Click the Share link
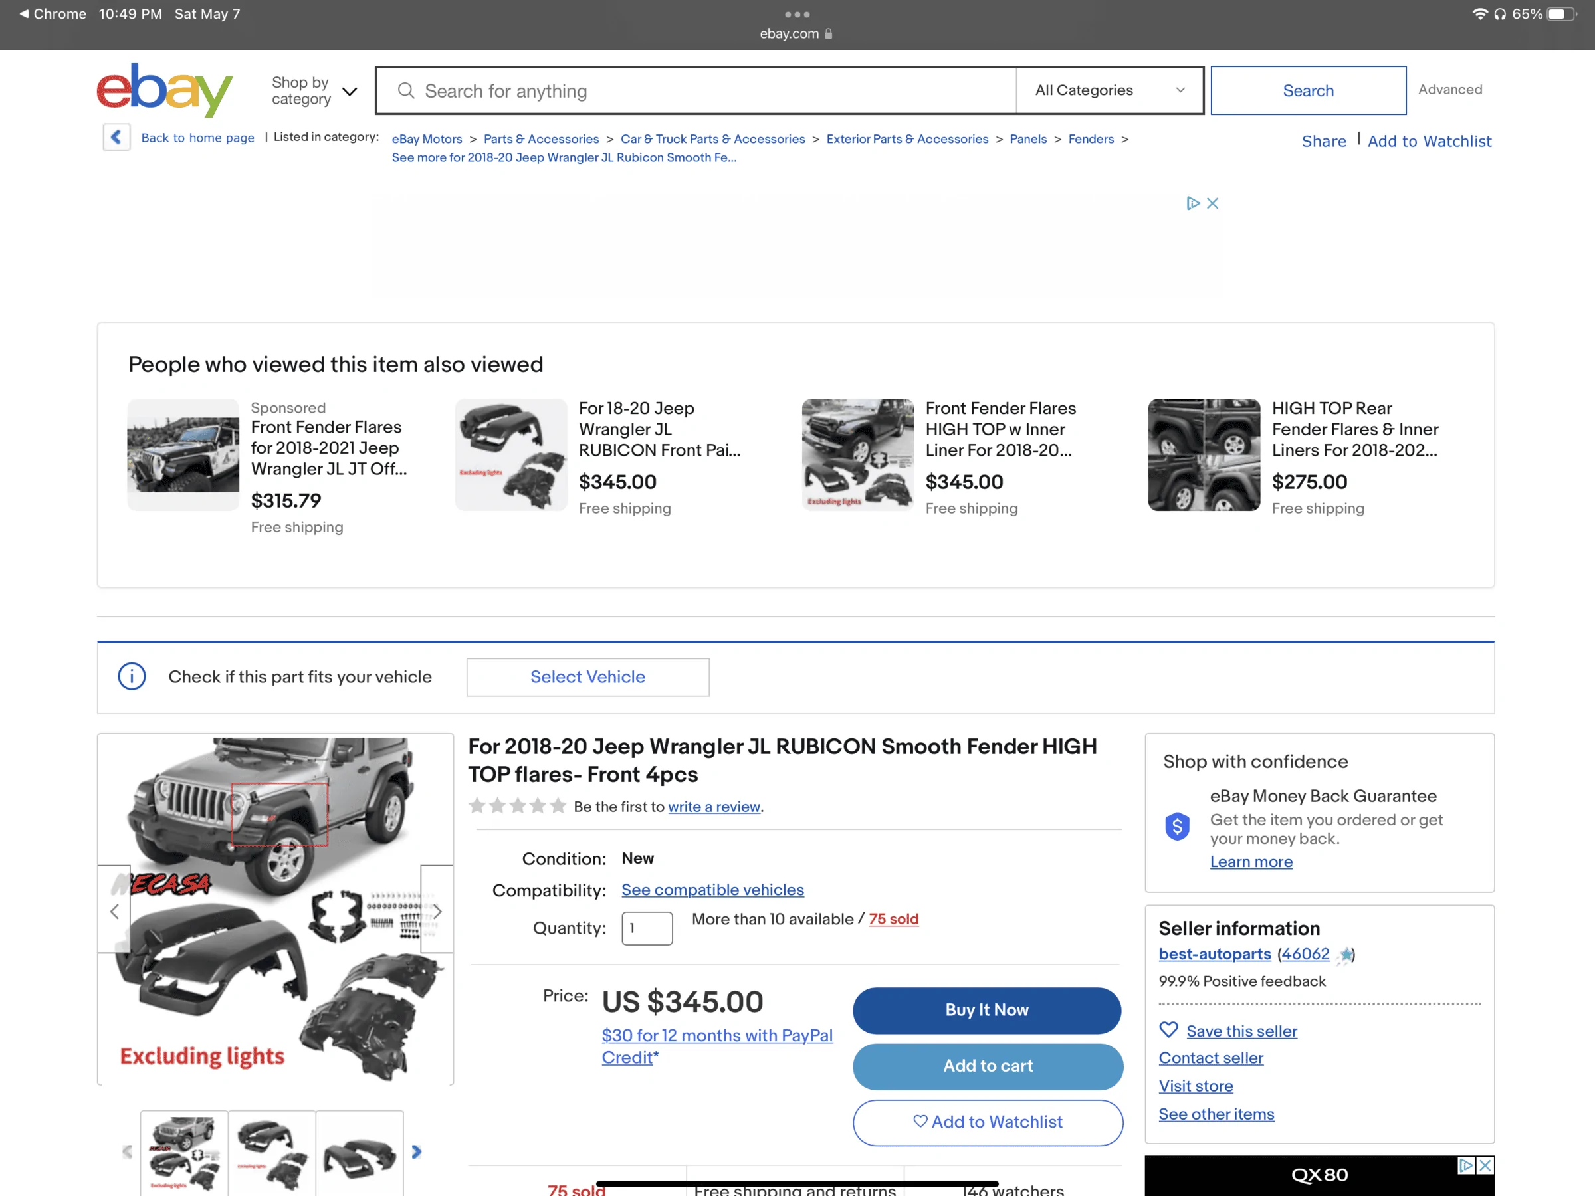 point(1323,141)
